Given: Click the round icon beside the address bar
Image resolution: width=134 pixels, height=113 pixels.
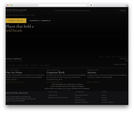Looking at the screenshot, I should click(91, 5).
